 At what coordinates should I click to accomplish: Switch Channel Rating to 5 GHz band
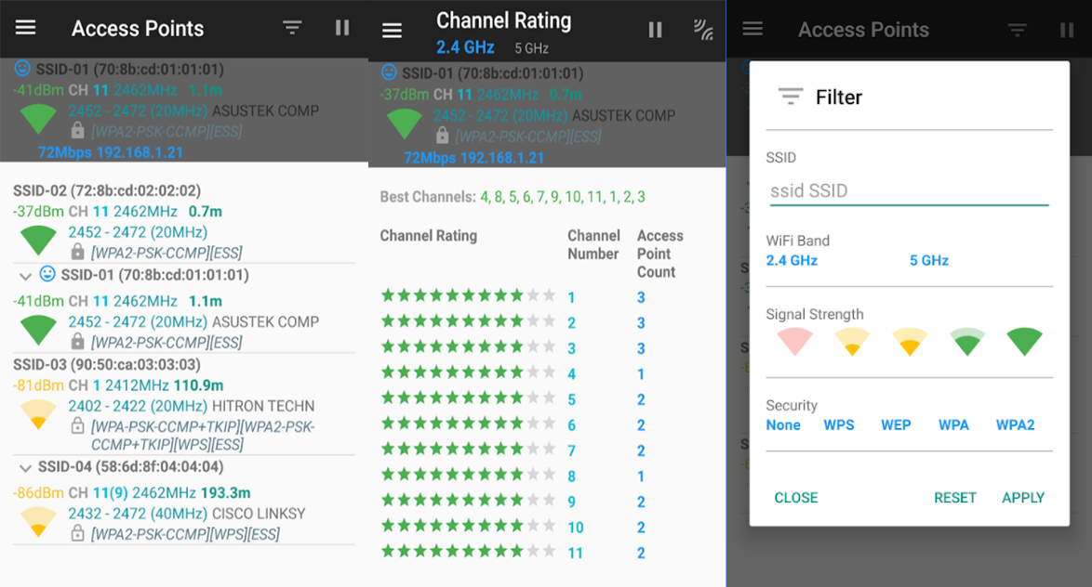[x=531, y=47]
